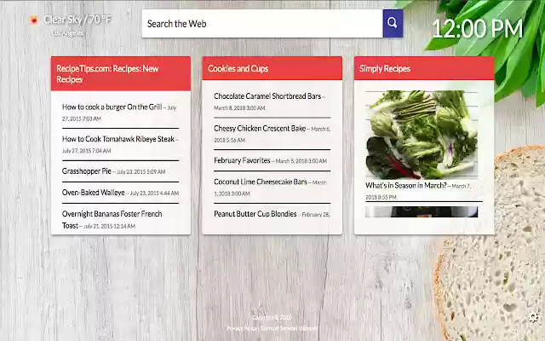This screenshot has height=341, width=545.
Task: Open settings gear icon near the bread
Action: (x=534, y=317)
